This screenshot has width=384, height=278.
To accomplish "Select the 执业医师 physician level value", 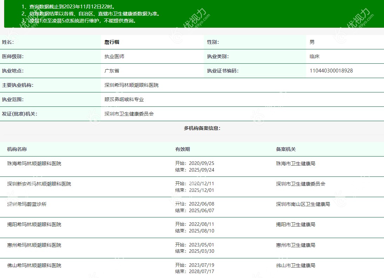I will coord(114,56).
